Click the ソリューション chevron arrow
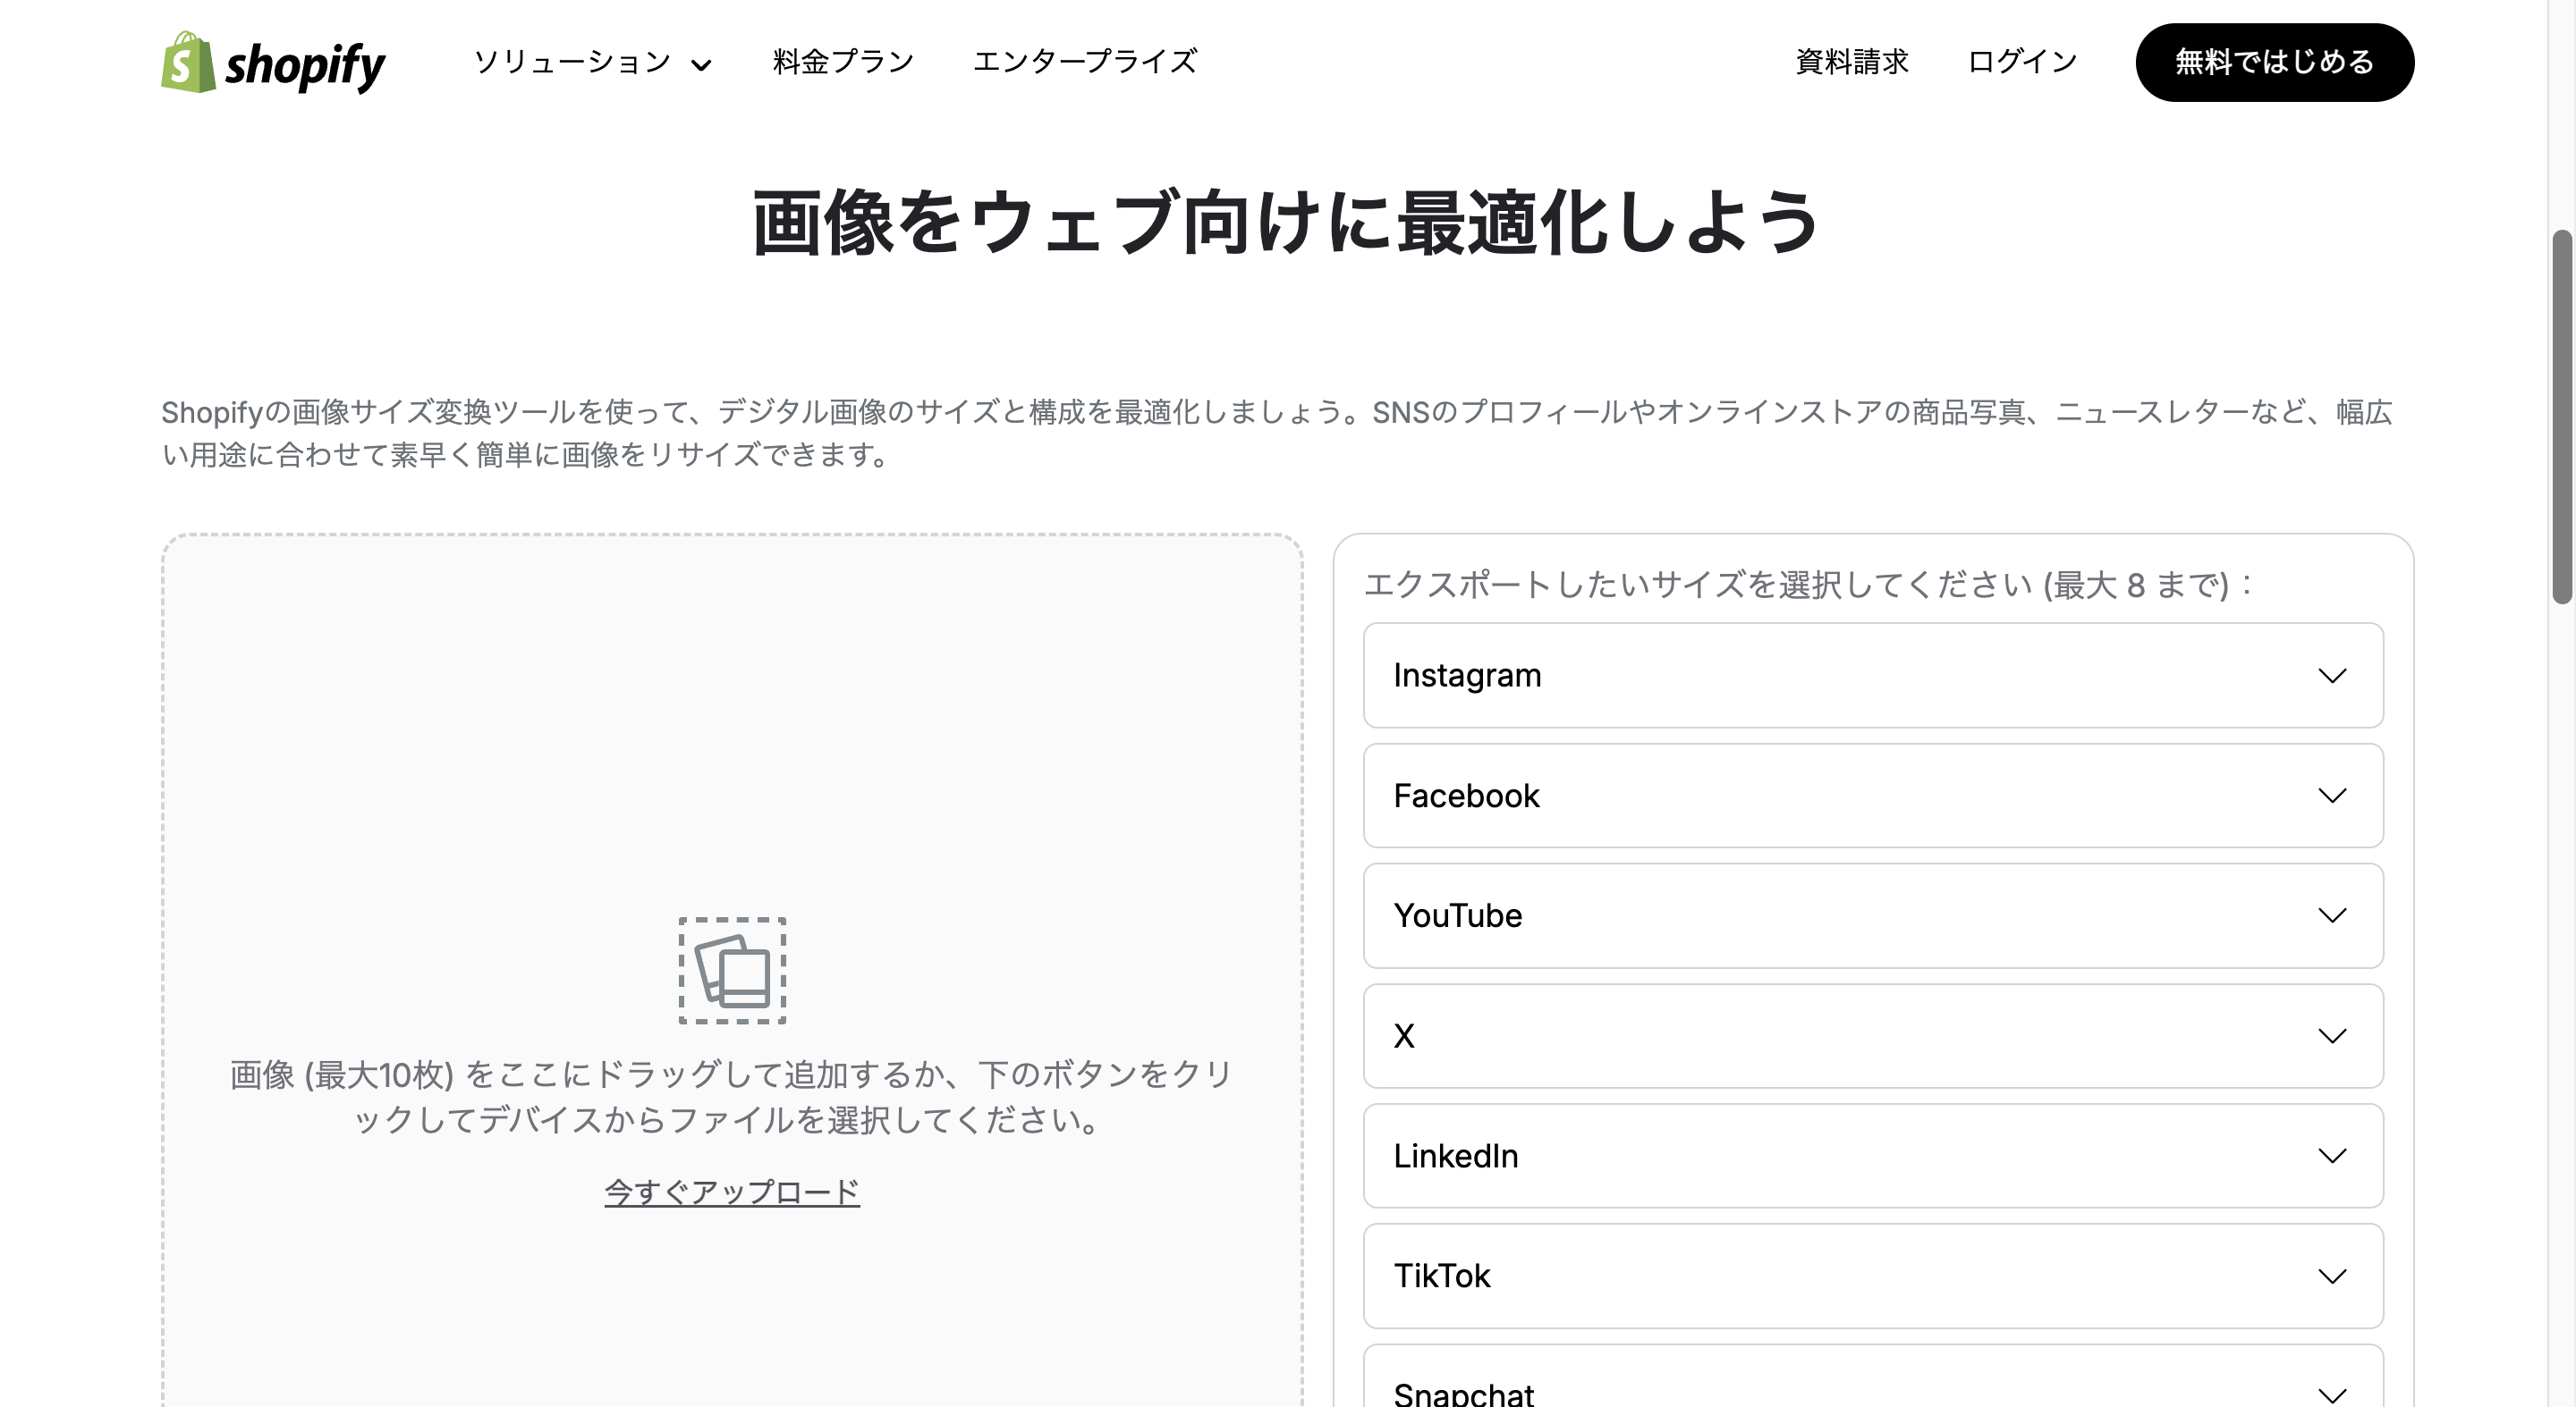 701,65
